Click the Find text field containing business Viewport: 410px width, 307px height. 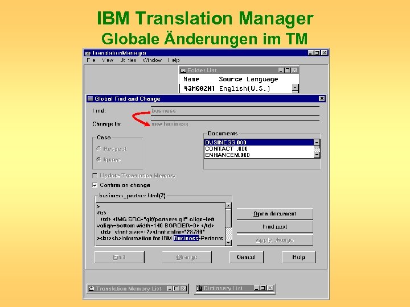coord(235,111)
